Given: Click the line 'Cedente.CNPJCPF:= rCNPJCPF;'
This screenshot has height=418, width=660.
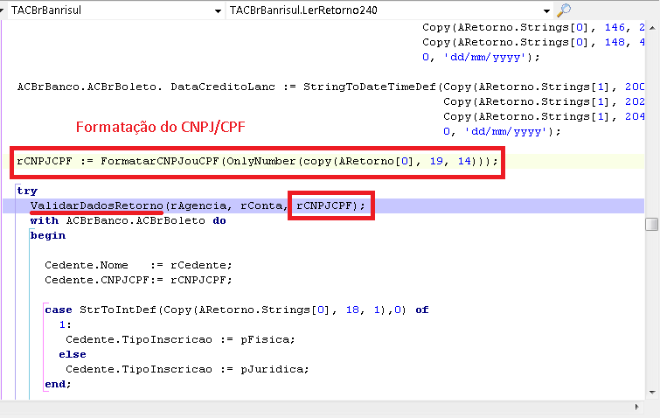Looking at the screenshot, I should pos(138,280).
